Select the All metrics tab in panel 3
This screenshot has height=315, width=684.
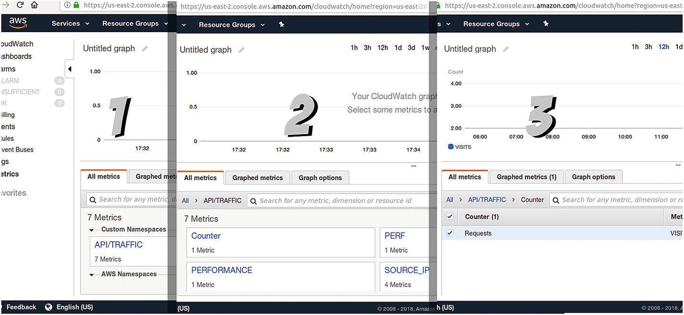465,177
